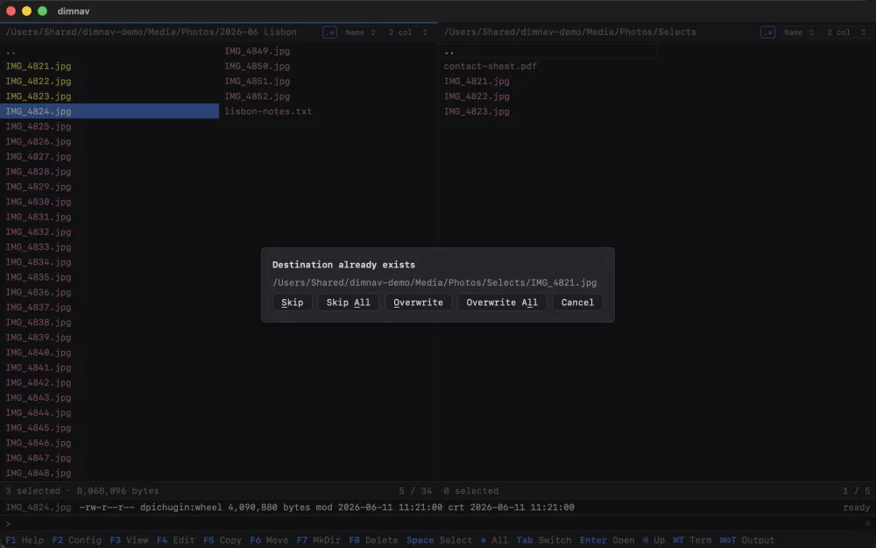Click the left pane path ending 2026-06 Lisbon
This screenshot has width=876, height=548.
[151, 32]
